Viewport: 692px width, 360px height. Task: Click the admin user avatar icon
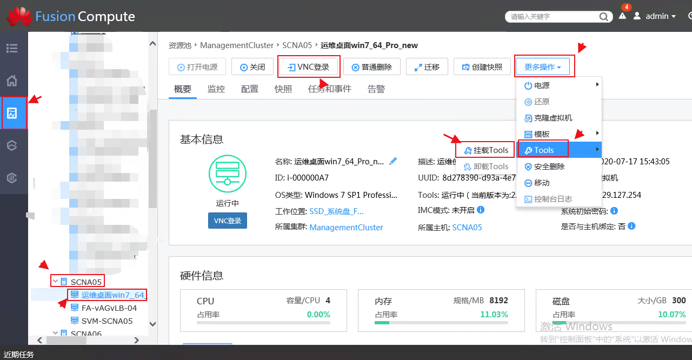coord(637,16)
